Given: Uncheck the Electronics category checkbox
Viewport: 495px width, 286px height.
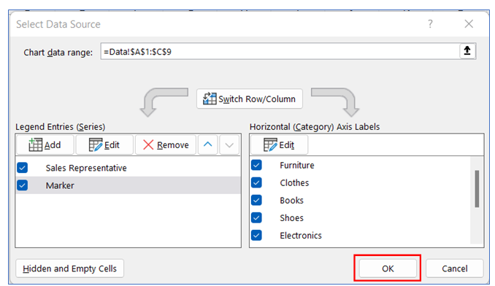Looking at the screenshot, I should pos(256,235).
